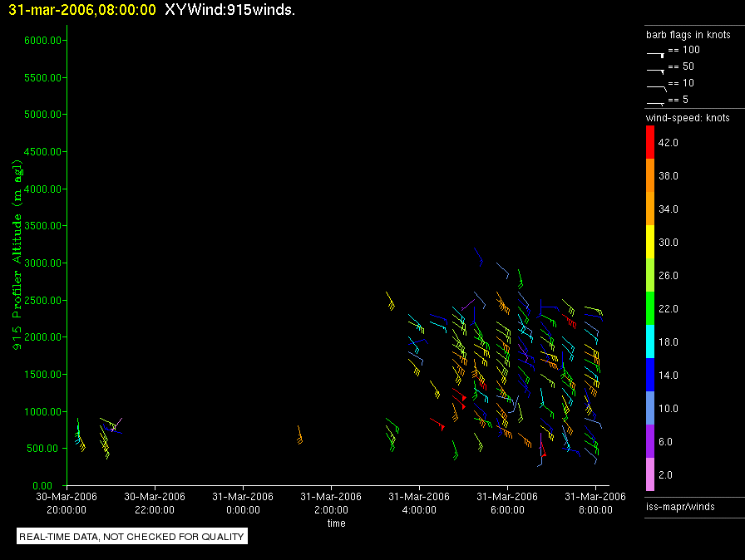Screen dimensions: 745x560
Task: Click the 'time' x-axis label
Action: click(x=336, y=523)
